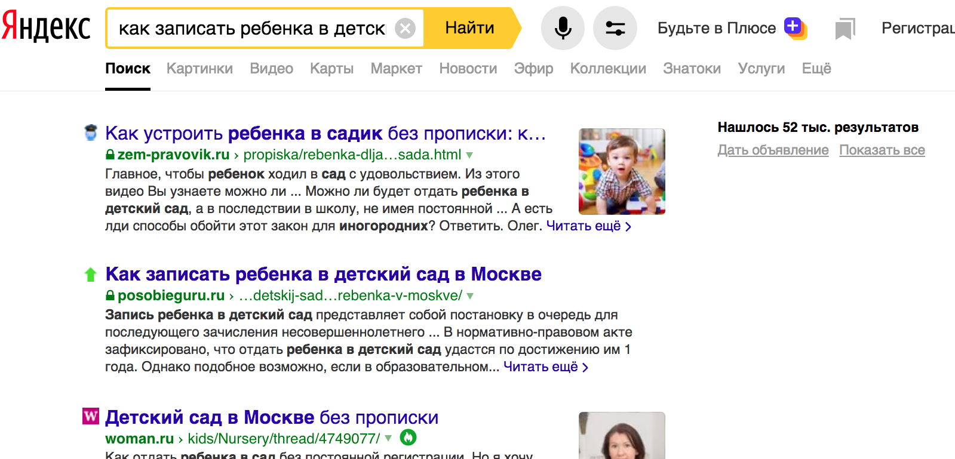Click the lock icon beside posobieguru.ru

point(110,295)
